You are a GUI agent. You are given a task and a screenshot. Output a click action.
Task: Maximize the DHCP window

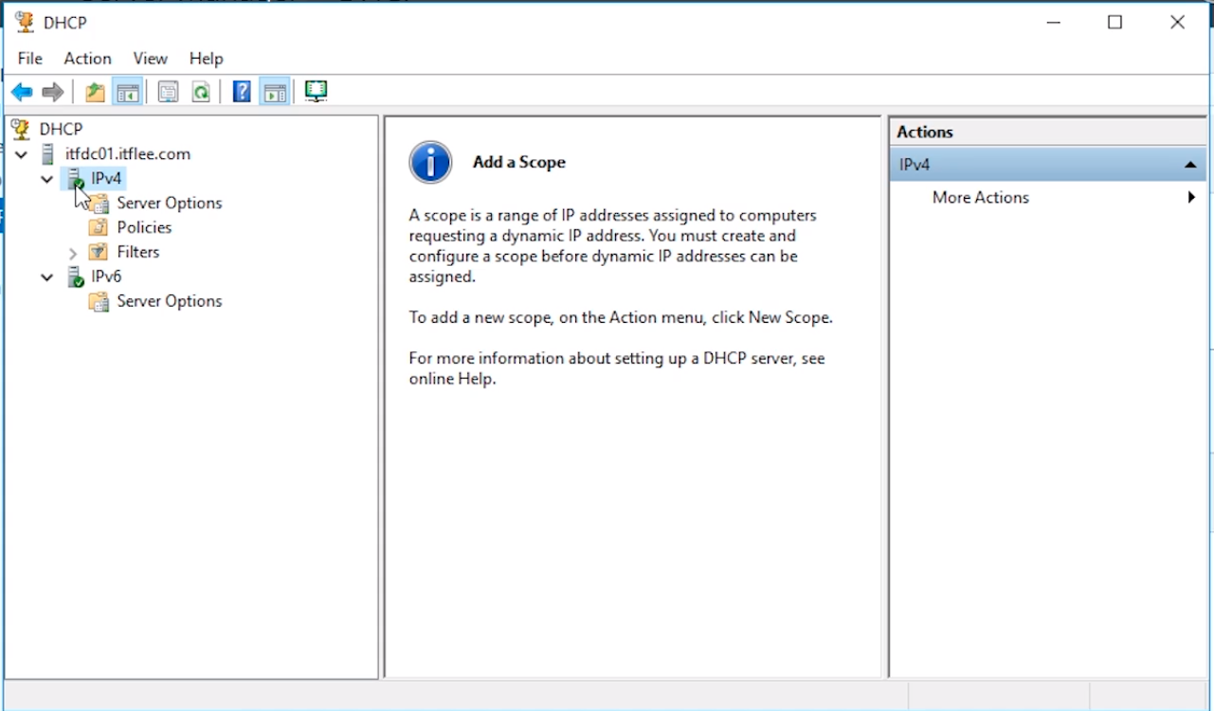[x=1115, y=22]
